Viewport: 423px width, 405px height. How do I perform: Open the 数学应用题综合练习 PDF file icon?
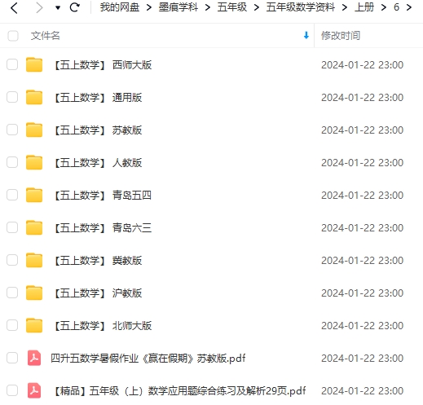(x=34, y=390)
